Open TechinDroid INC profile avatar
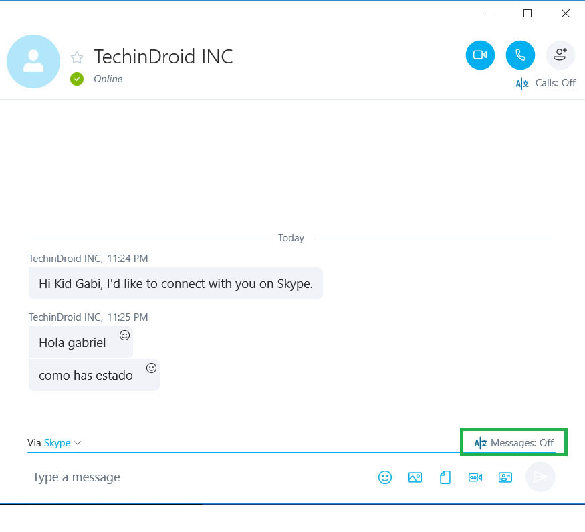The image size is (585, 532). pos(33,61)
